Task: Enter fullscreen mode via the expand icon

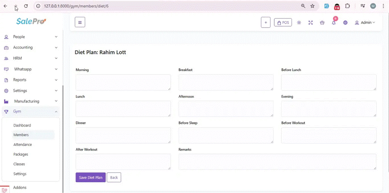Action: [x=311, y=22]
